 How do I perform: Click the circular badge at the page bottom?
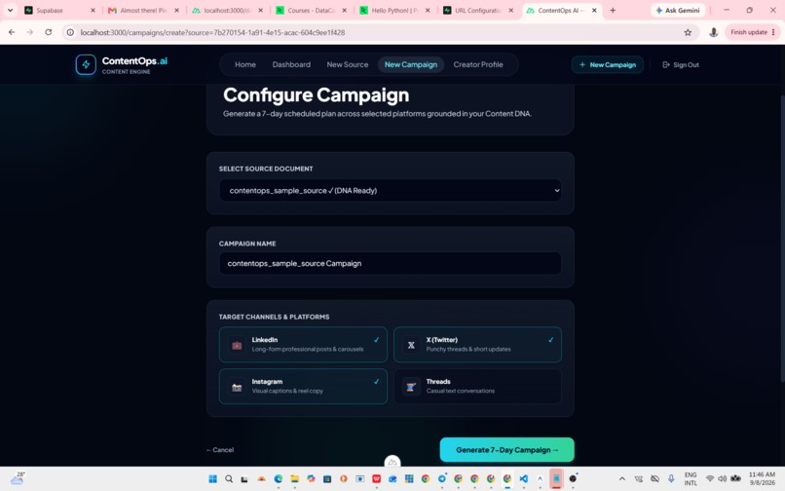[392, 462]
